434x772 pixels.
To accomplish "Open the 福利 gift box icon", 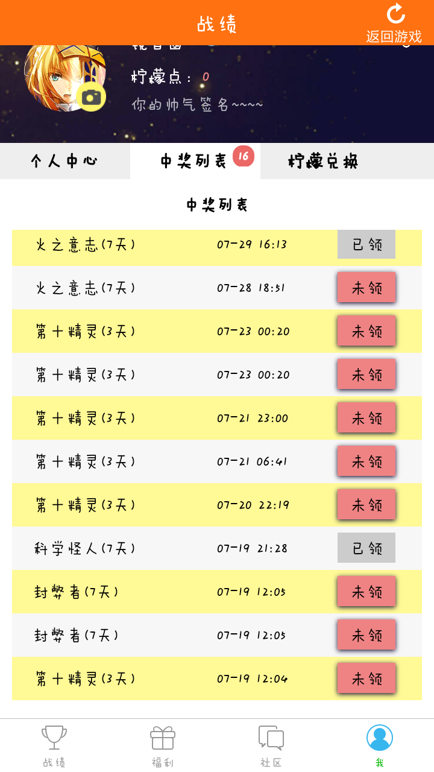I will point(163,738).
